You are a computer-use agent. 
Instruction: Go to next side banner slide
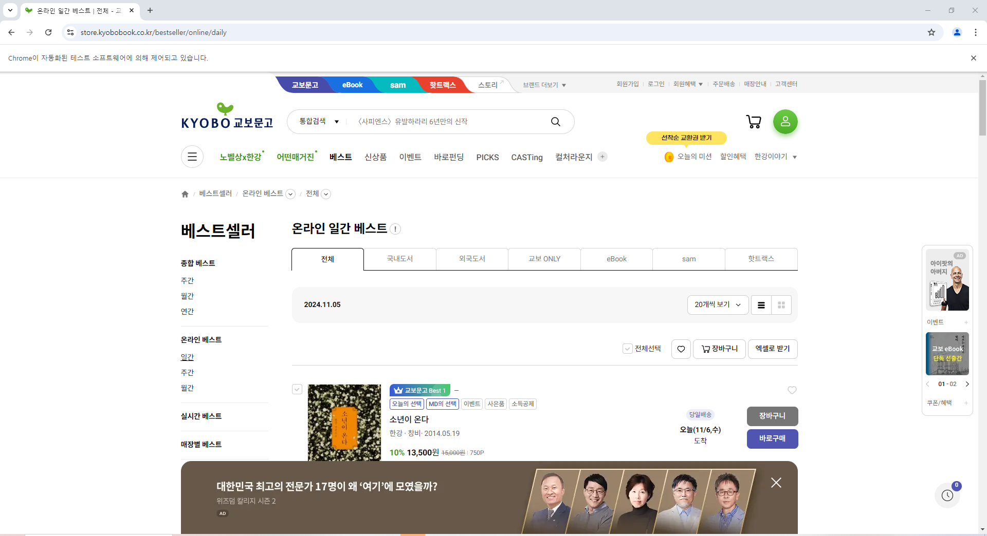point(967,384)
